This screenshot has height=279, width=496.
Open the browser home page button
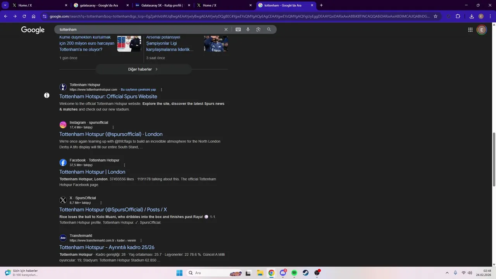pos(34,16)
